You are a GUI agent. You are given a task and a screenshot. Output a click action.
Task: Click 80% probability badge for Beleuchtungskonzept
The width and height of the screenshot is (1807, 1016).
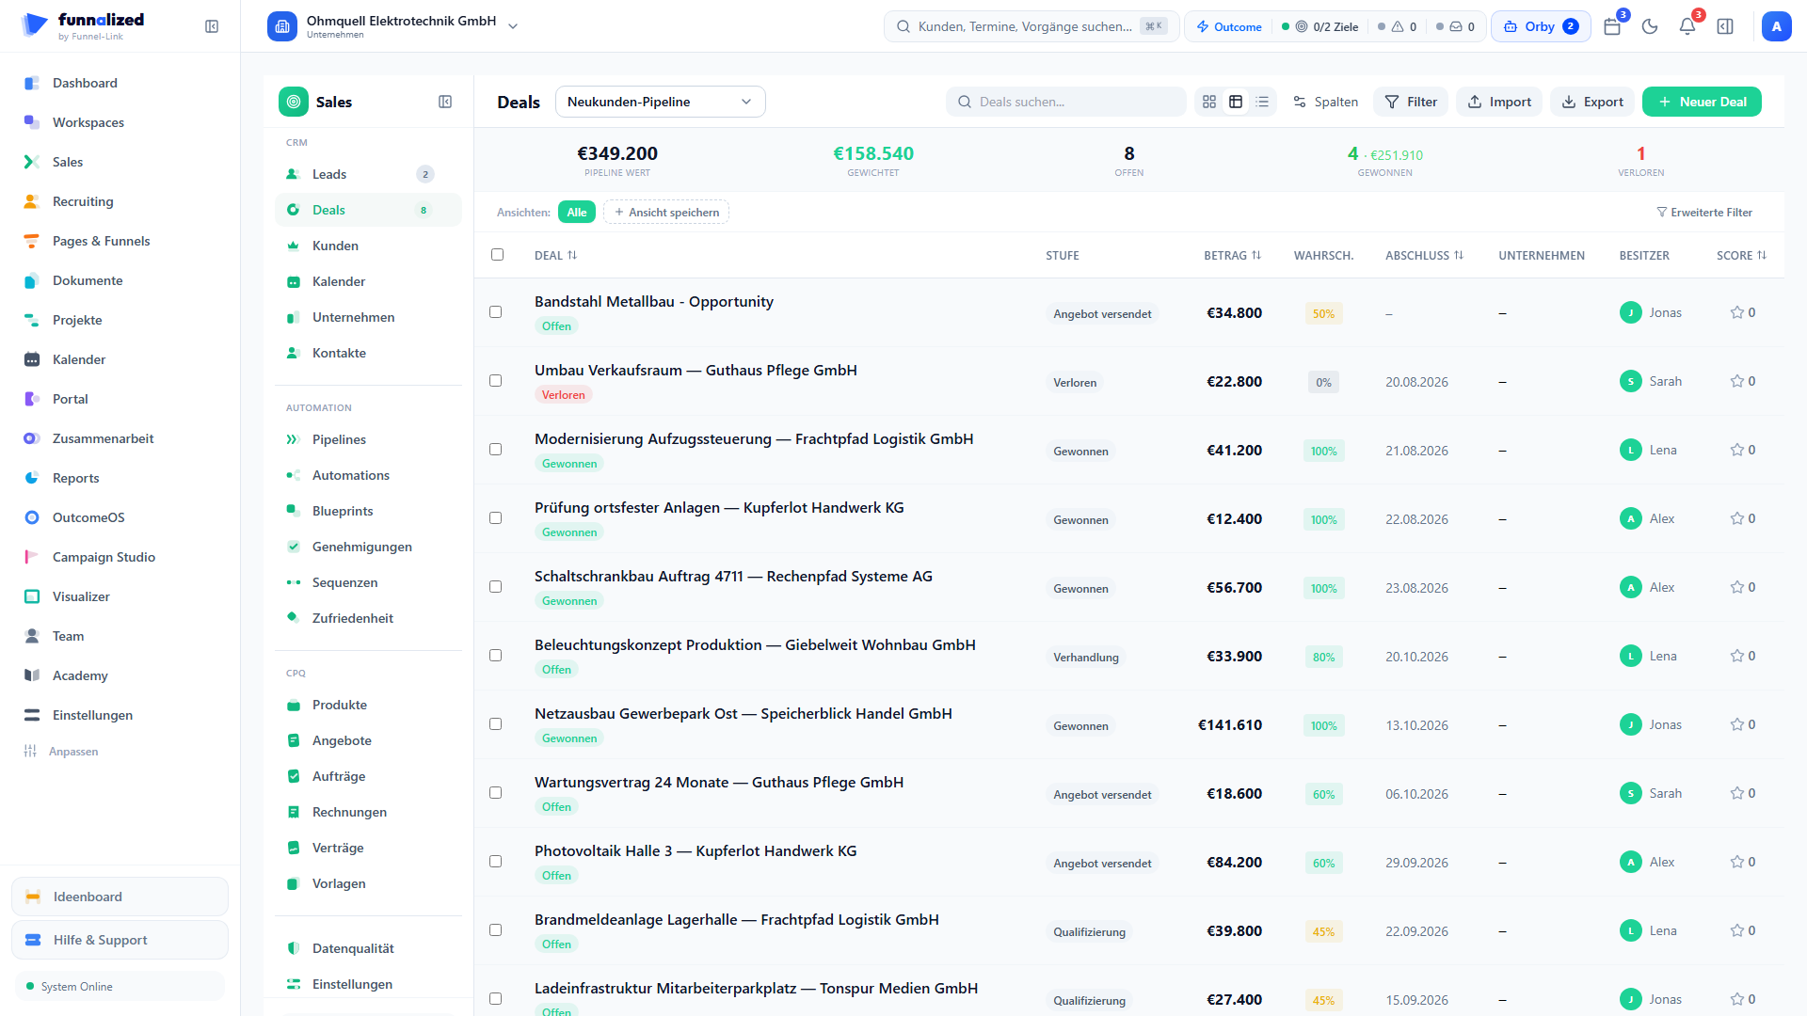pyautogui.click(x=1323, y=657)
